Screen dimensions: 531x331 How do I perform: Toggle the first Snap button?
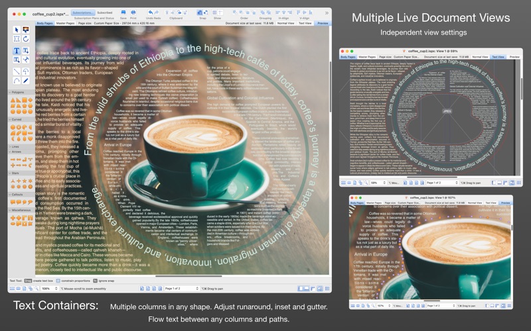[200, 13]
